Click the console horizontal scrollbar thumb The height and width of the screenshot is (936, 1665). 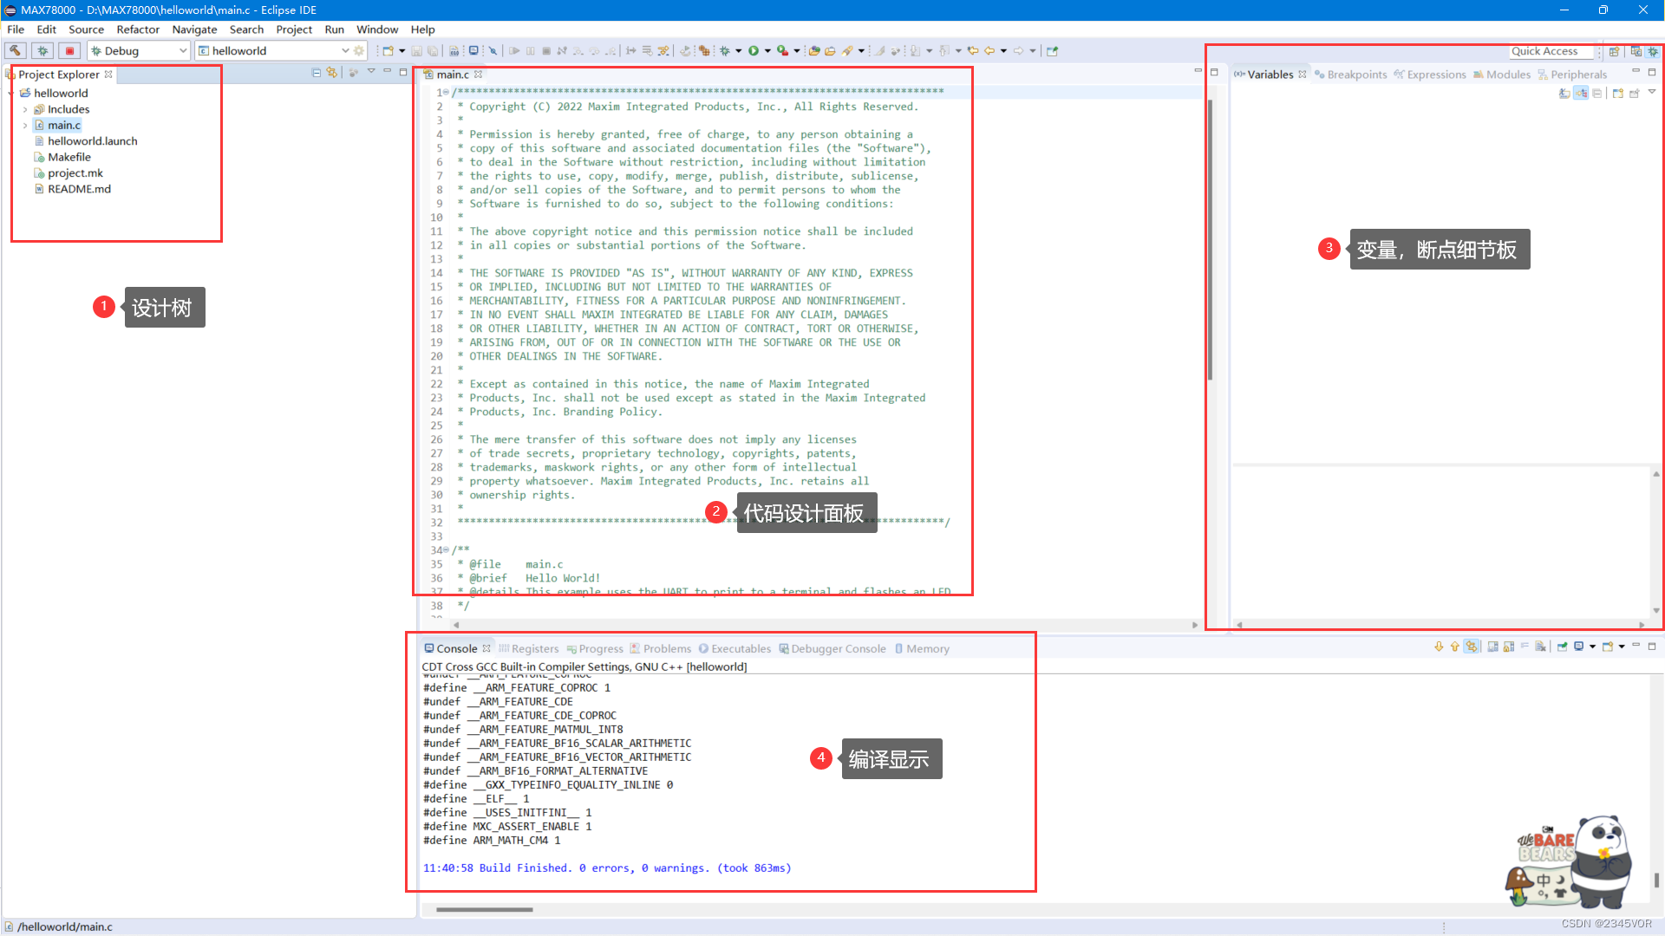(x=484, y=909)
